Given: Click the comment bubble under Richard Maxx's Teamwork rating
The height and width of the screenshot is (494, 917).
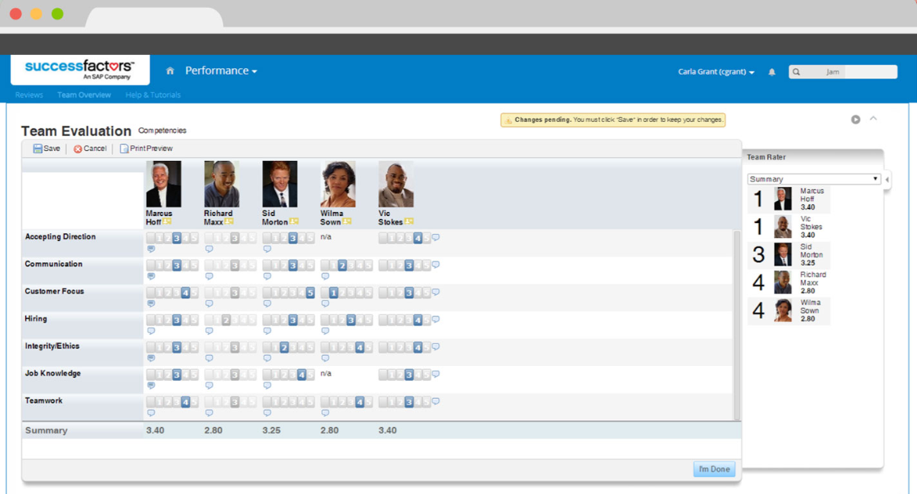Looking at the screenshot, I should [209, 412].
